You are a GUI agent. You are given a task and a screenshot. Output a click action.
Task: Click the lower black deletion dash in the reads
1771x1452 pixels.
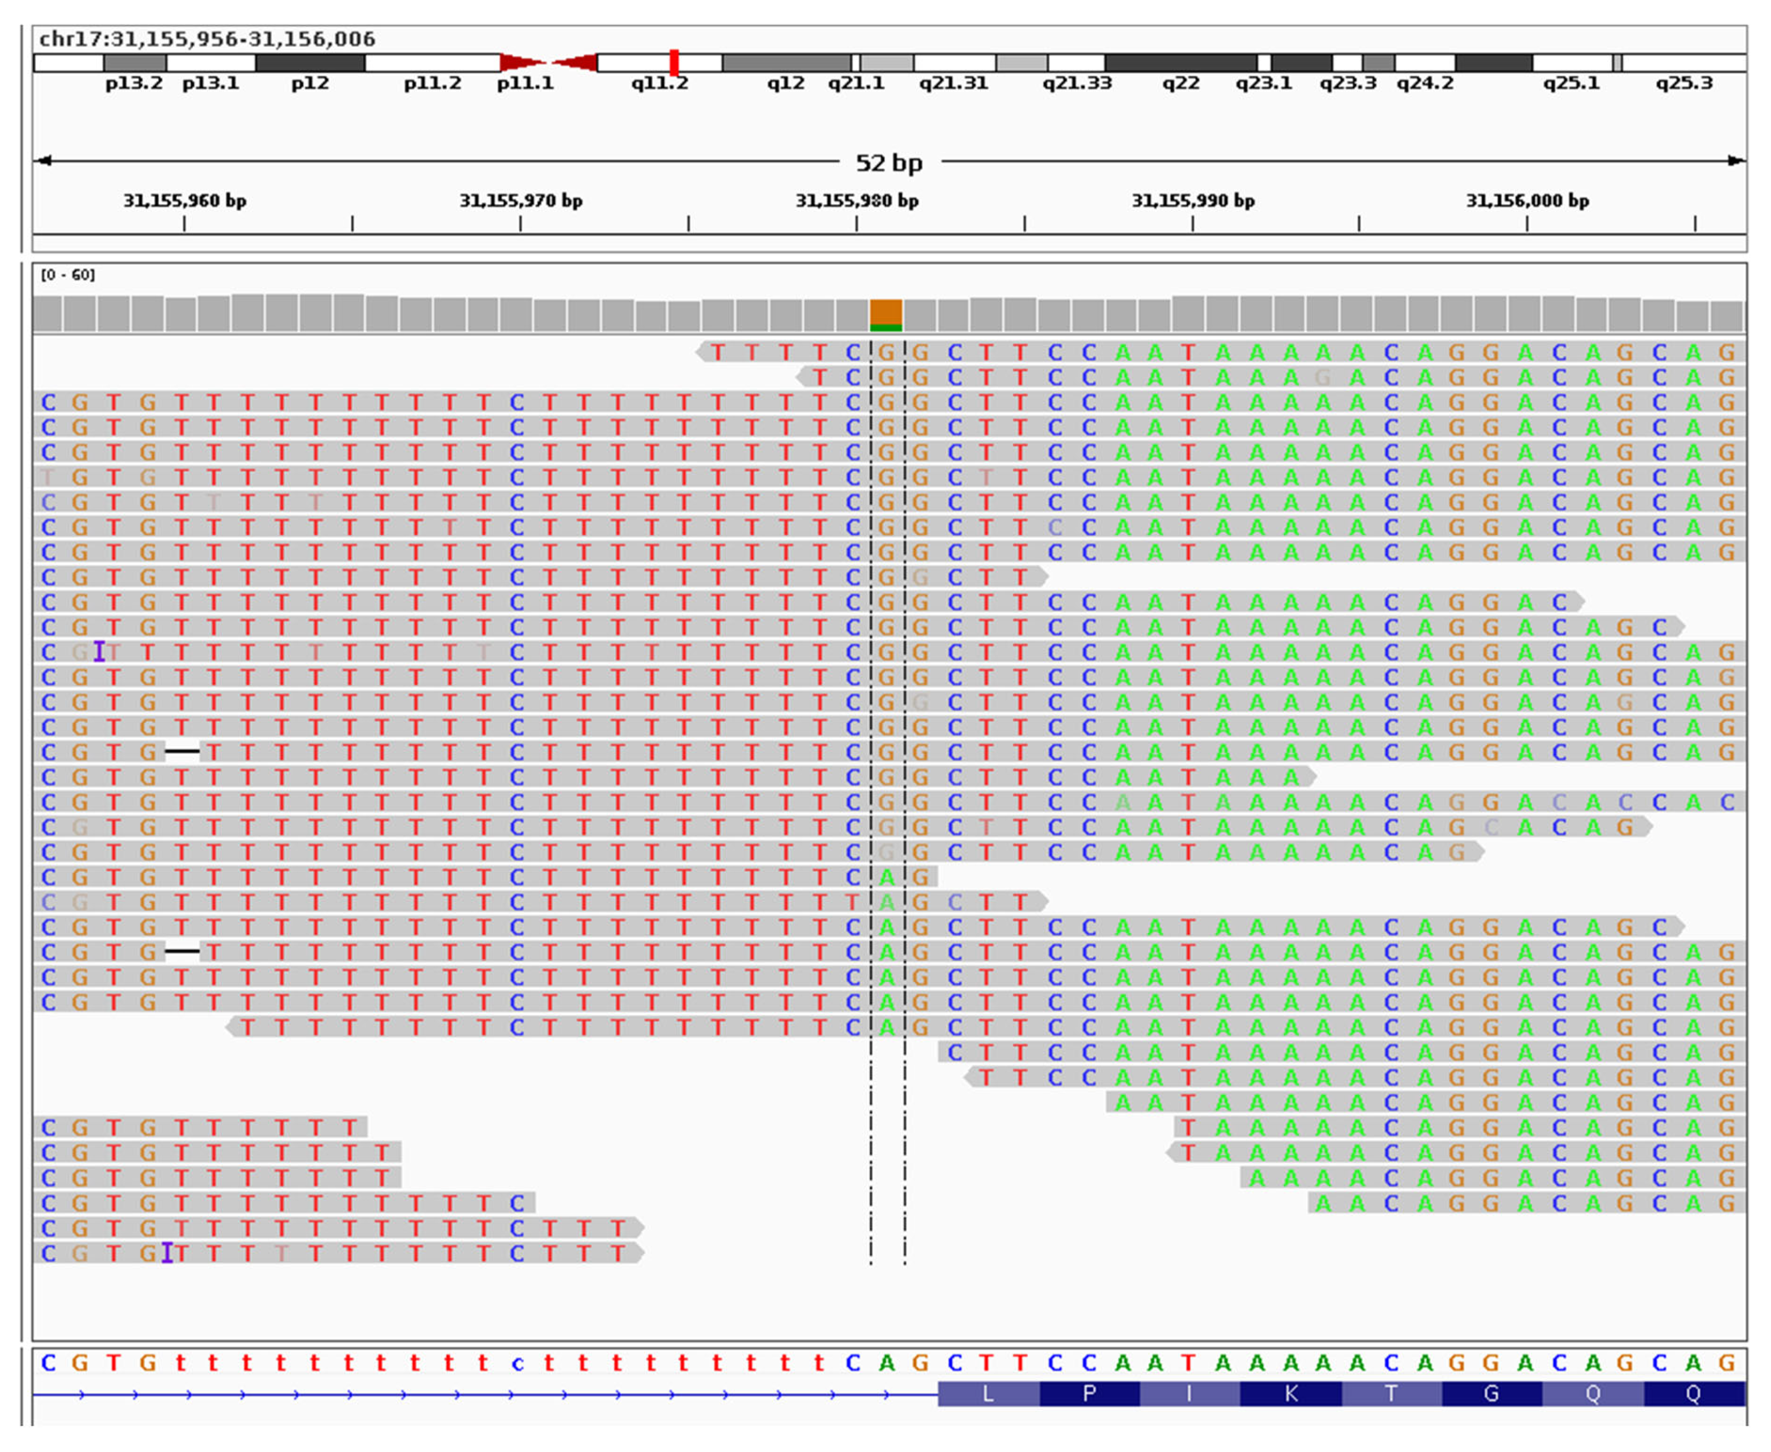click(181, 951)
